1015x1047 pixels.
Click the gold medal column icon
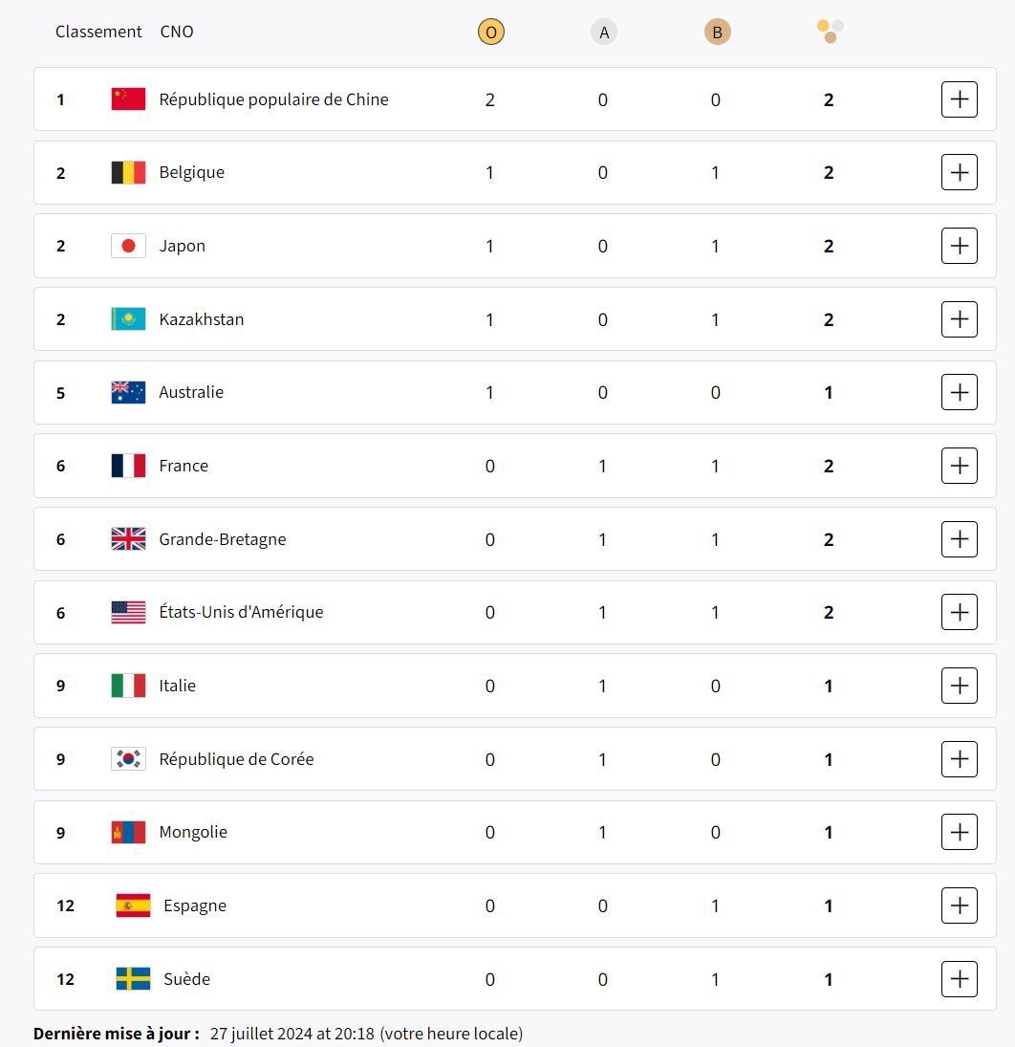[490, 33]
